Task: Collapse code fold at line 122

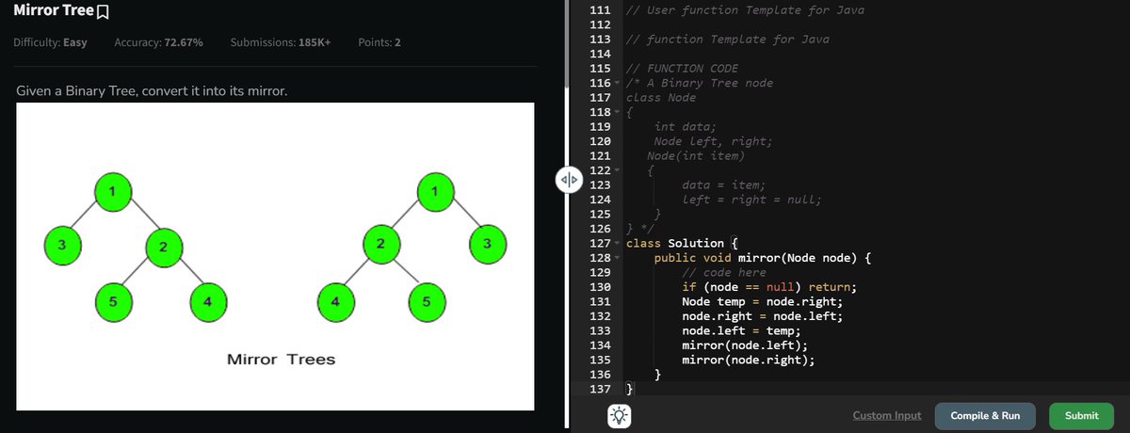Action: pos(618,171)
